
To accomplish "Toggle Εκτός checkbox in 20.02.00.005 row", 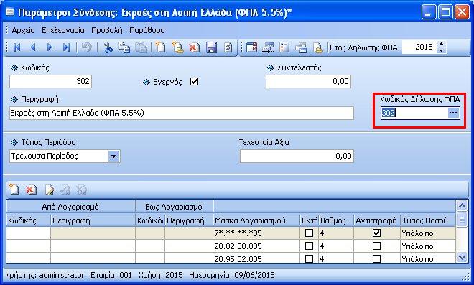I will point(309,246).
